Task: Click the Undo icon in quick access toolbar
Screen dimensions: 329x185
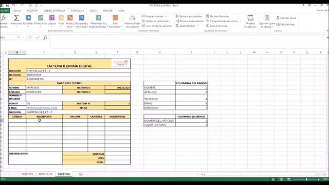Action: point(14,5)
